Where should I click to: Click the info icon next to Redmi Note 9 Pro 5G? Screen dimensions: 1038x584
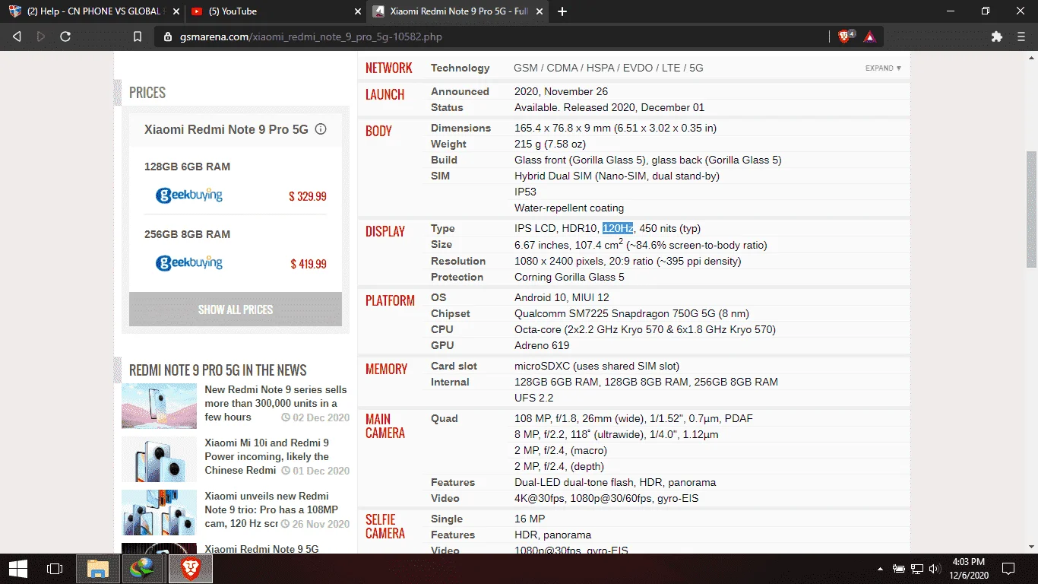coord(321,129)
